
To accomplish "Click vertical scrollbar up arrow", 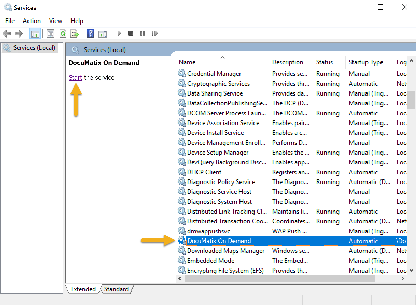I will pos(411,61).
